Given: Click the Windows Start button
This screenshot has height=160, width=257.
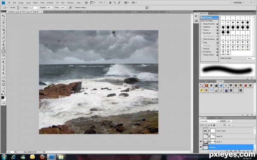Looking at the screenshot, I should (3, 157).
